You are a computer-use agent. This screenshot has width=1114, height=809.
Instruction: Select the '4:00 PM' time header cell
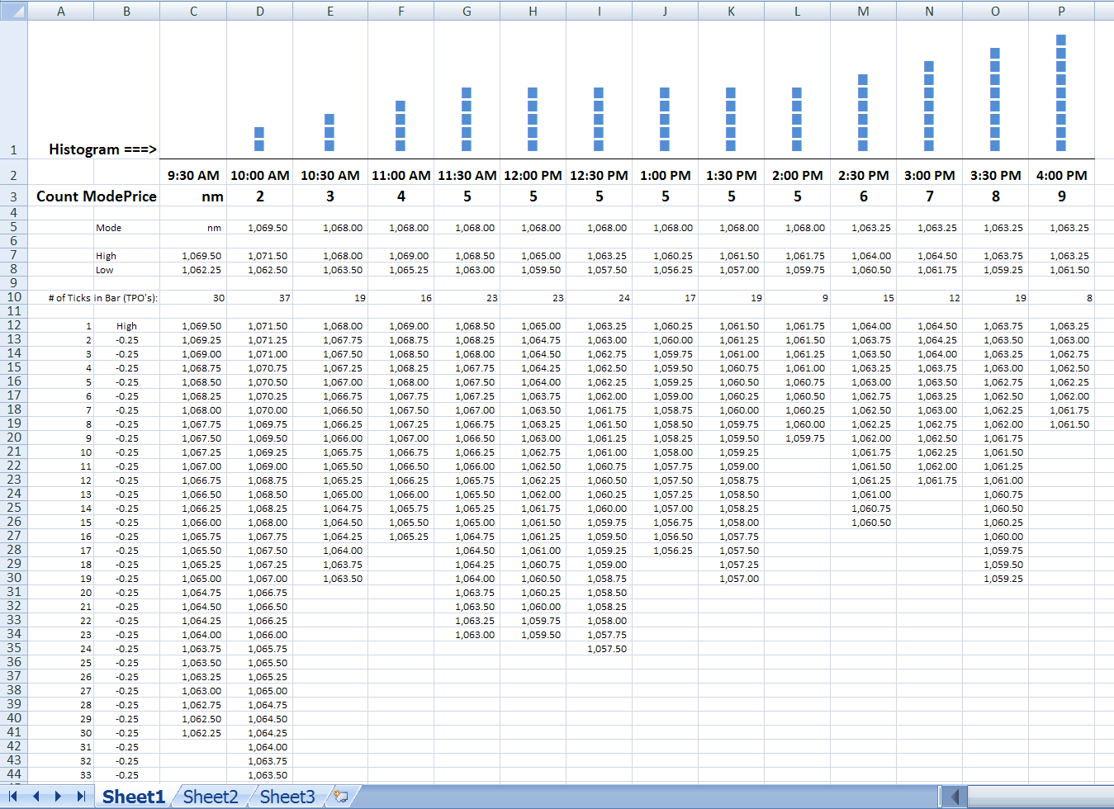coord(1061,175)
